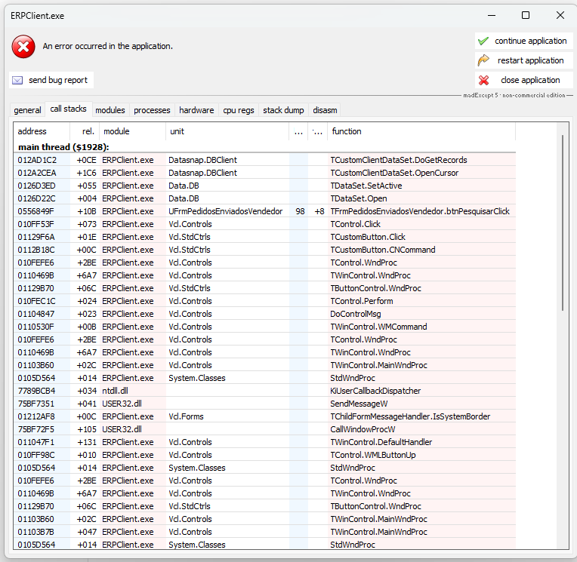577x562 pixels.
Task: Click the red error X icon
Action: pyautogui.click(x=23, y=47)
